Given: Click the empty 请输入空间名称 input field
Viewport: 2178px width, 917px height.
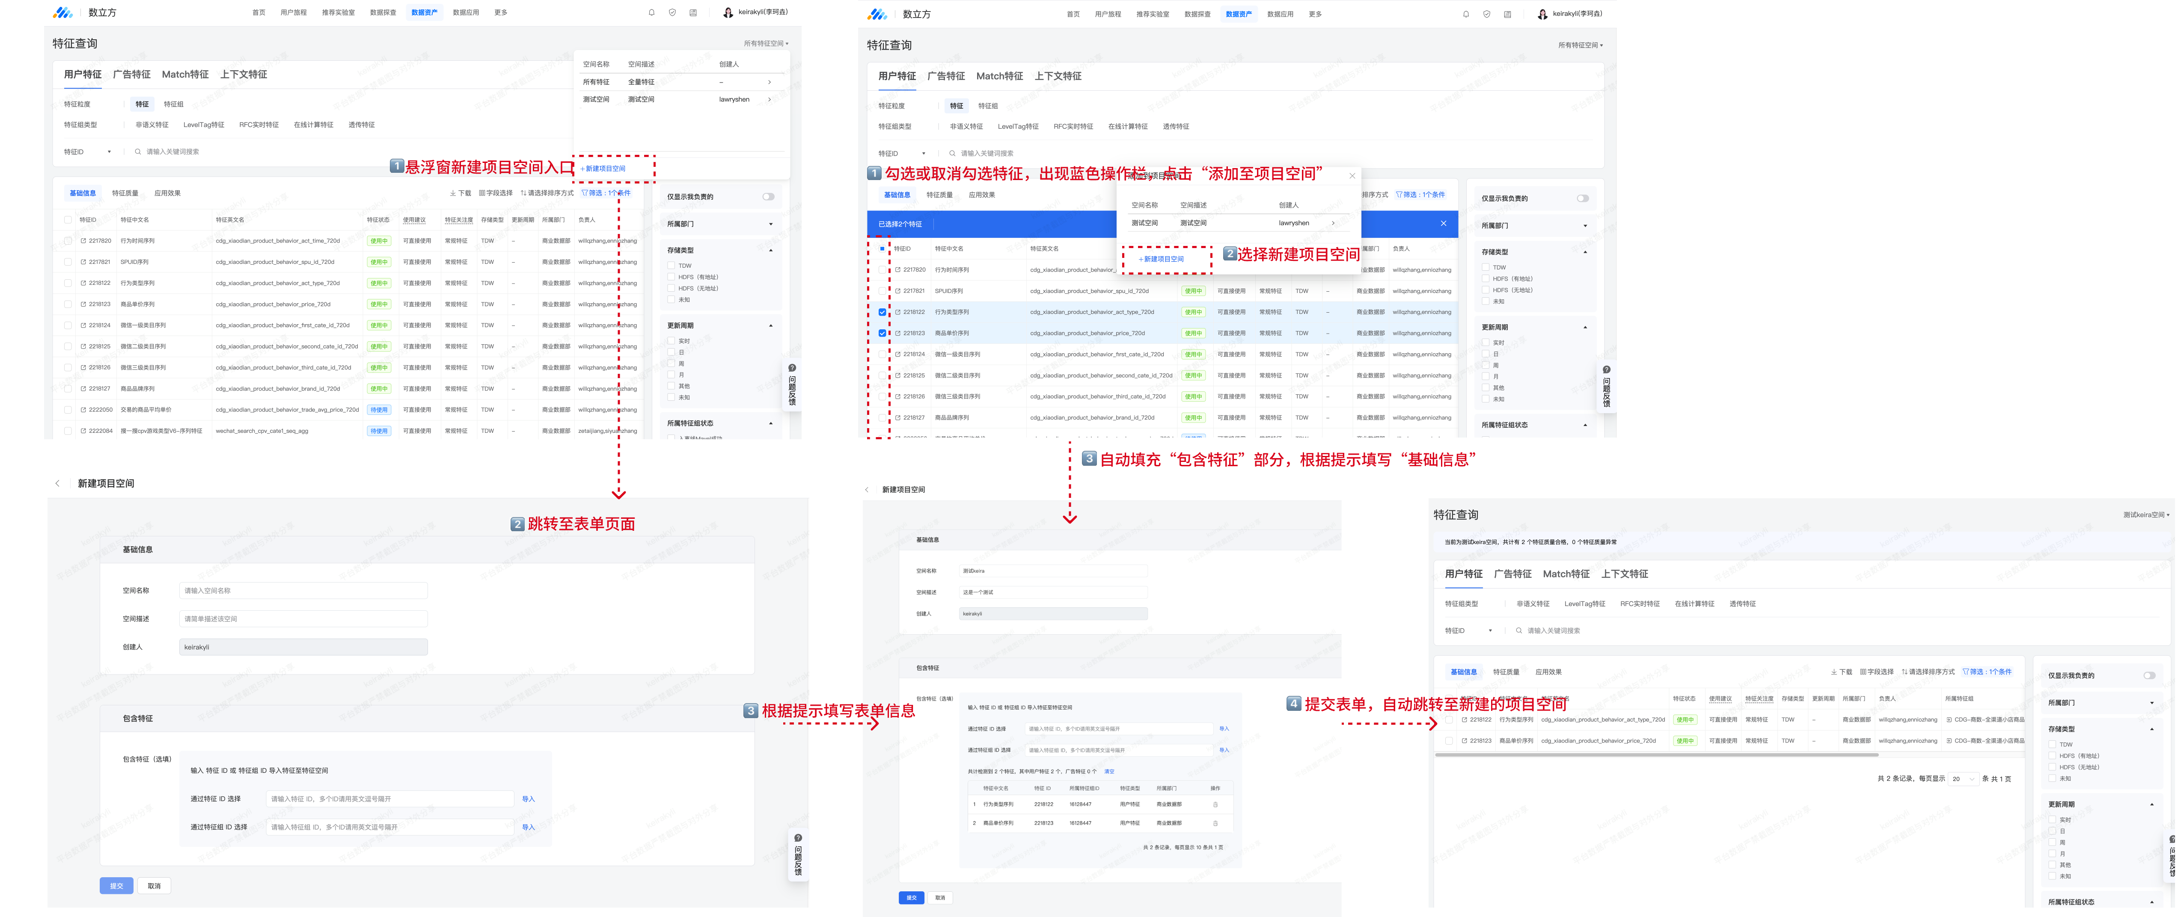Looking at the screenshot, I should click(x=303, y=591).
